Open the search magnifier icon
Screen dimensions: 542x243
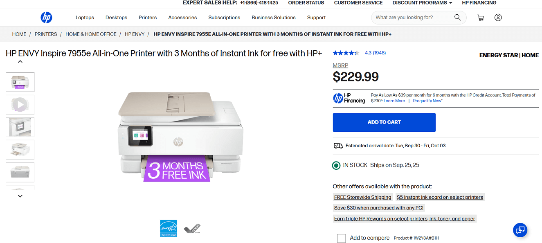click(457, 17)
